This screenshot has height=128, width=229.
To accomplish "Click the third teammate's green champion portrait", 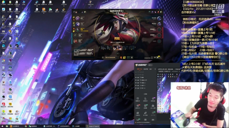I will [78, 30].
